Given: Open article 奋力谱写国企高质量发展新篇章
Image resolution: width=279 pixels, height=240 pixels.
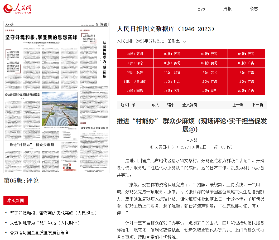Looking at the screenshot, I should pyautogui.click(x=39, y=233).
